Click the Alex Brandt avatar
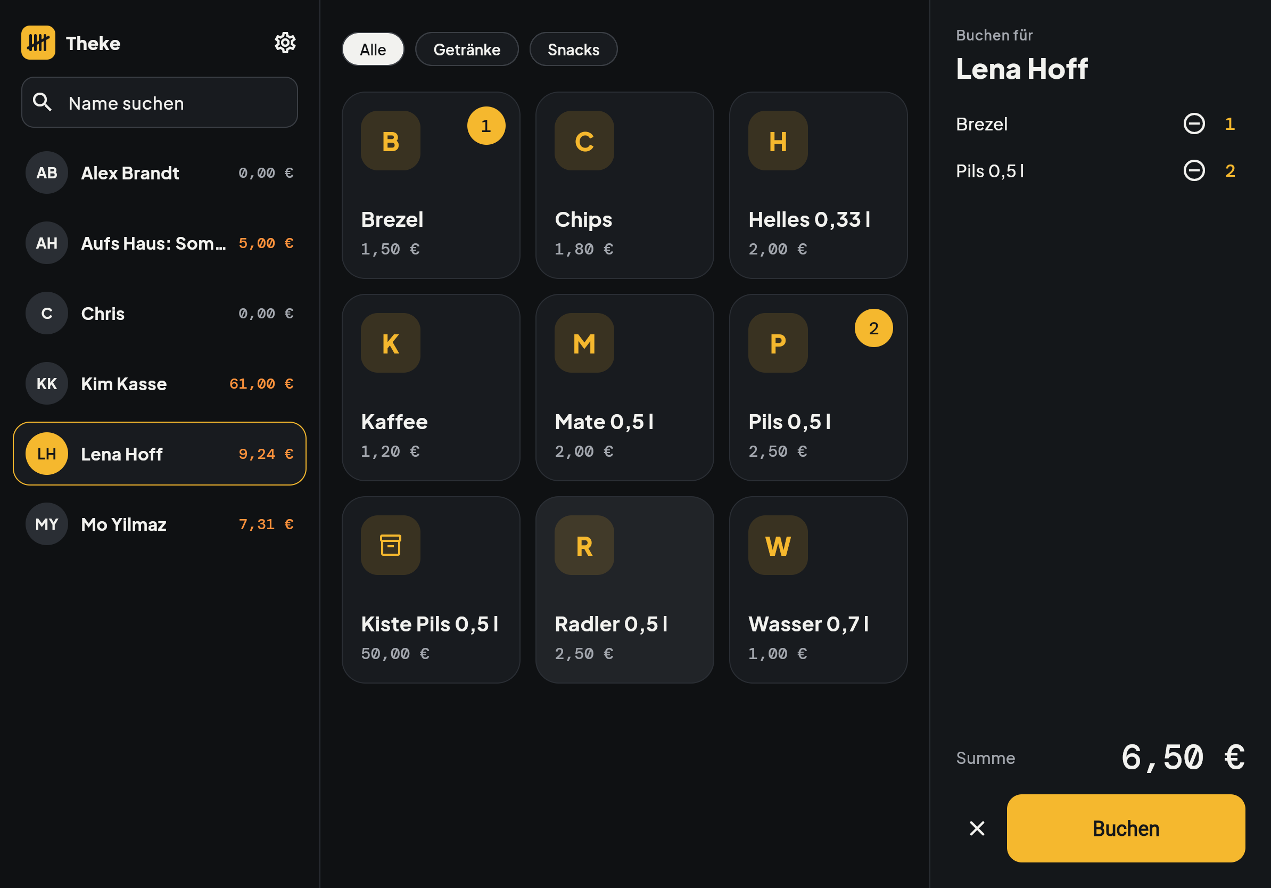 click(x=46, y=172)
